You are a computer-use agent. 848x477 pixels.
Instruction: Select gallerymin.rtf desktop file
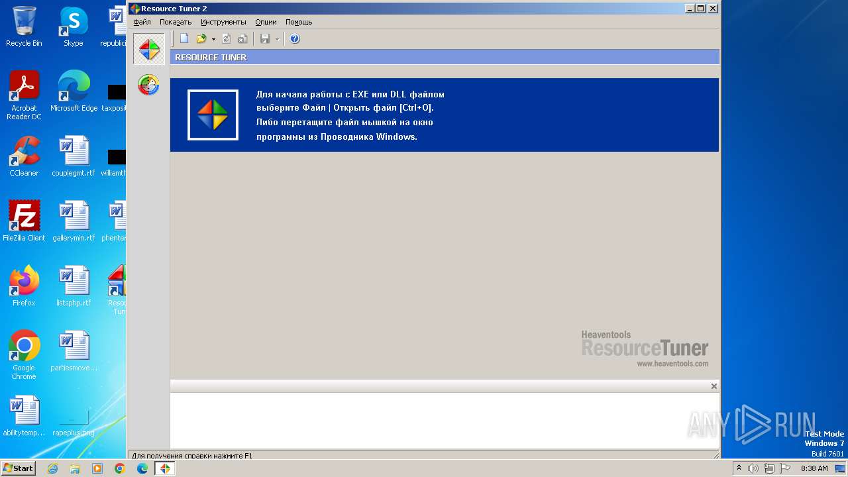pyautogui.click(x=74, y=221)
